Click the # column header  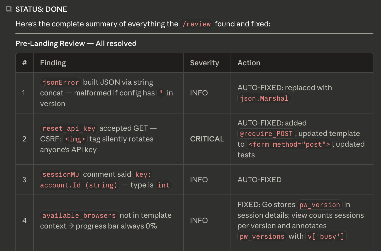[x=25, y=63]
